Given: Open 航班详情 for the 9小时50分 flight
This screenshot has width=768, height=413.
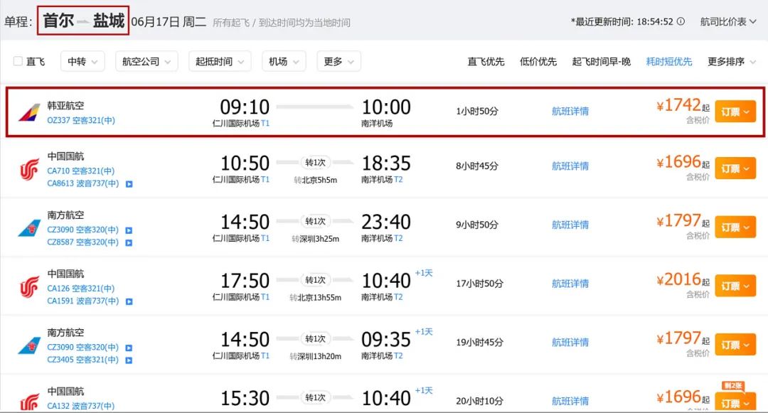Looking at the screenshot, I should click(570, 225).
